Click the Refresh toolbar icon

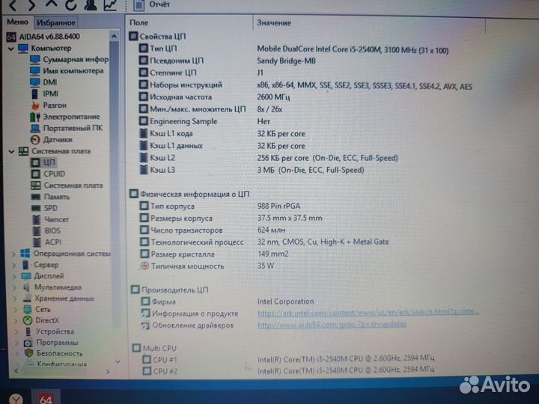(x=70, y=4)
